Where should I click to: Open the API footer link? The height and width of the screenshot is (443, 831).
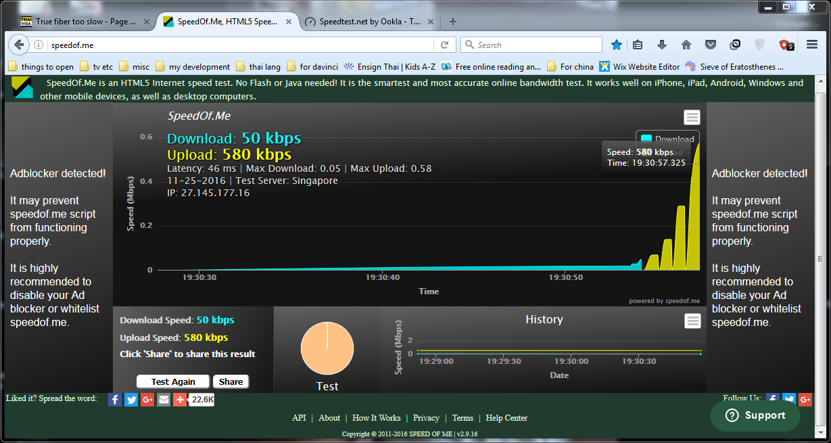299,418
